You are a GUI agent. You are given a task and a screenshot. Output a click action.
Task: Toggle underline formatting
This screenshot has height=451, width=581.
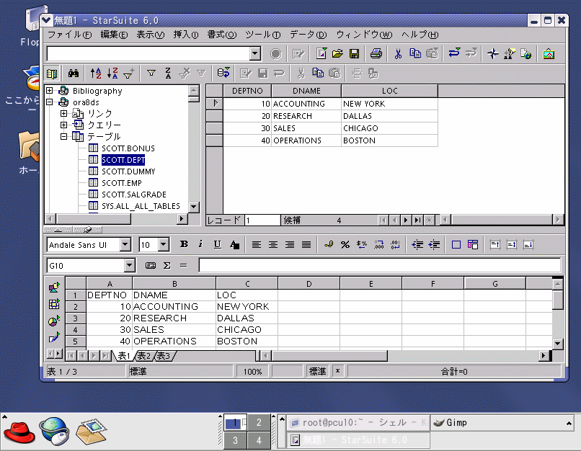[x=218, y=244]
